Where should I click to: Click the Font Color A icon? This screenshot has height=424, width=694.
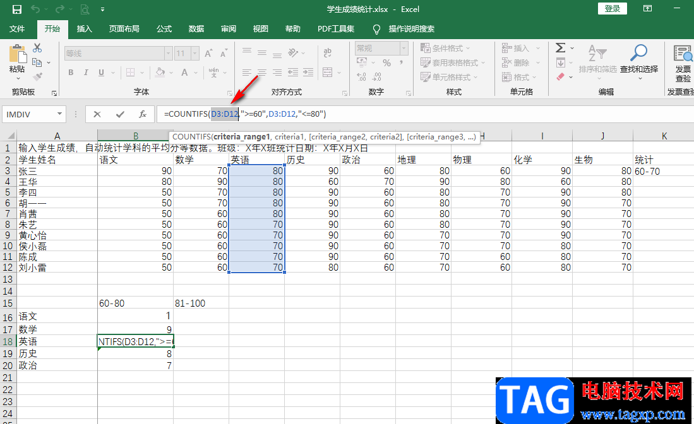184,73
